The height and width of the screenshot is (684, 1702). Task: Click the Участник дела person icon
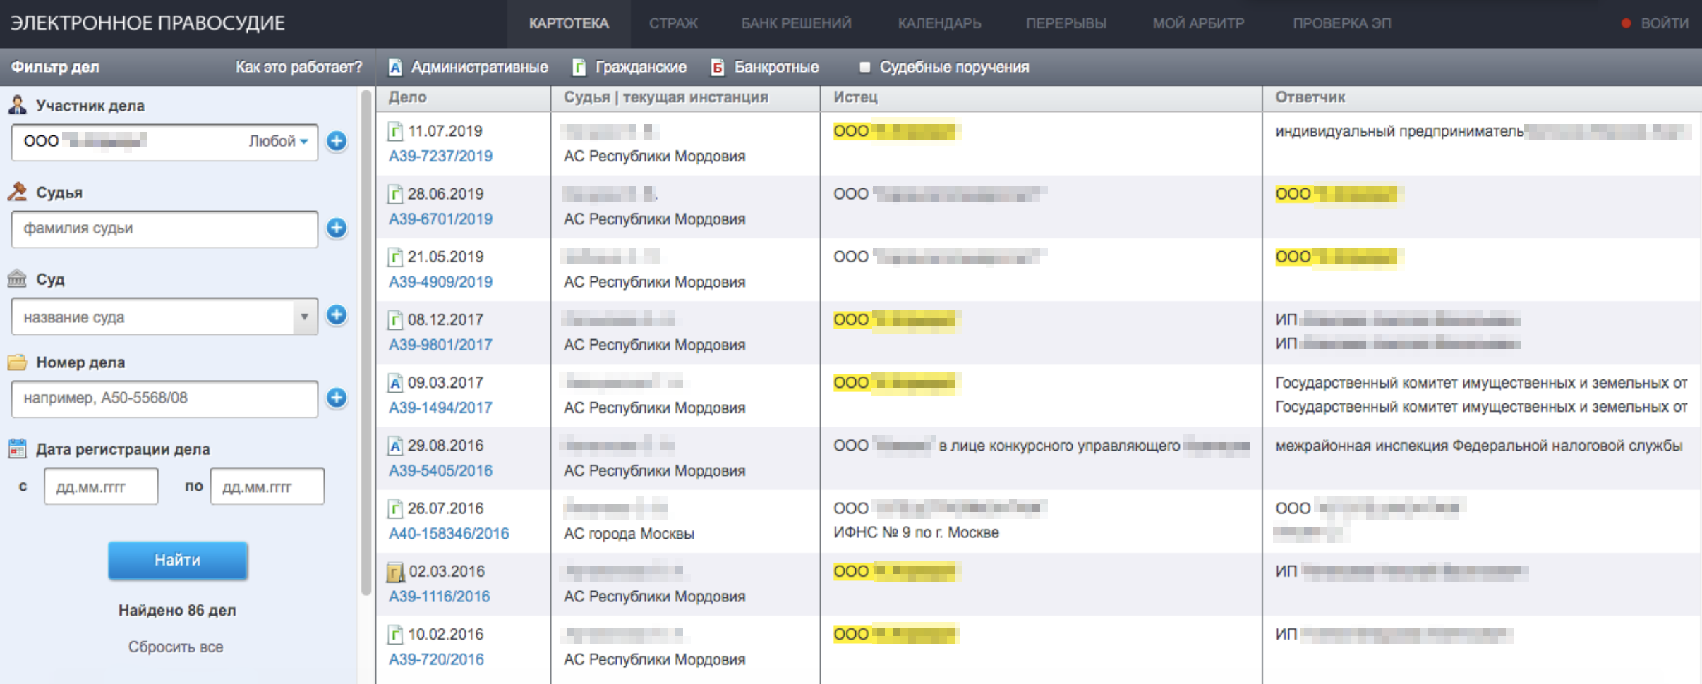click(x=17, y=106)
